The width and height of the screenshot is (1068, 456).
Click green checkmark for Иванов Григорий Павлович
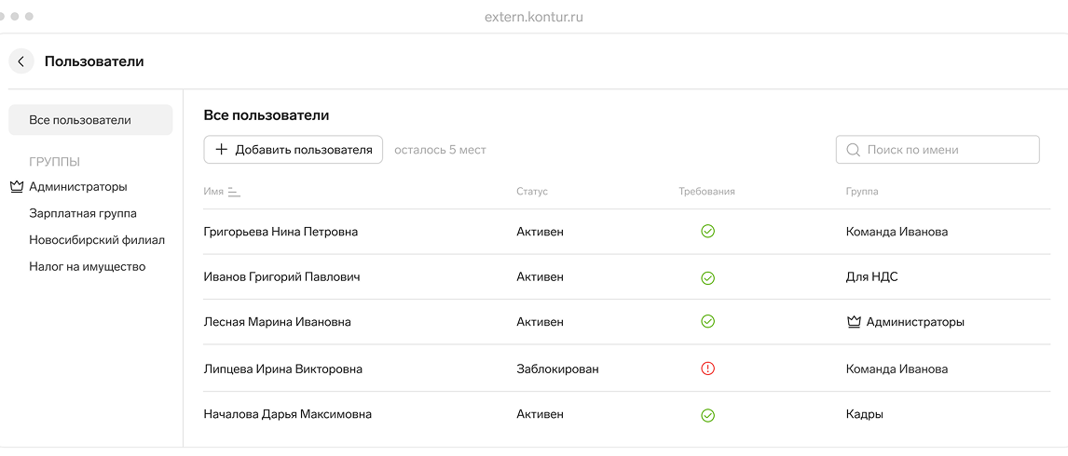tap(707, 277)
